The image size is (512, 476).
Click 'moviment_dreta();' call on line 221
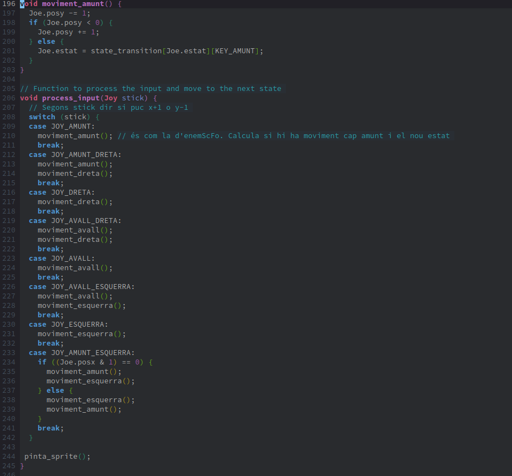click(x=75, y=240)
